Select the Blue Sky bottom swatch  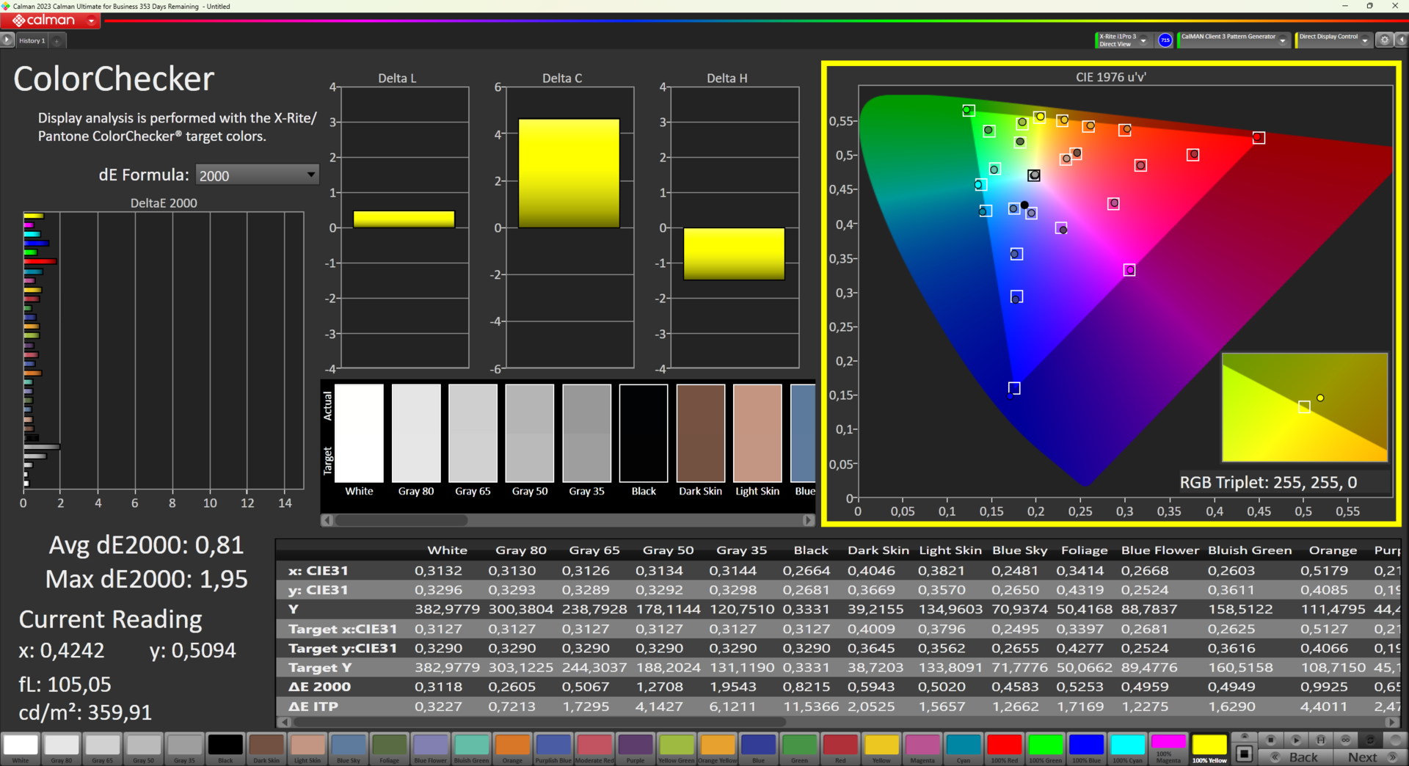[349, 748]
